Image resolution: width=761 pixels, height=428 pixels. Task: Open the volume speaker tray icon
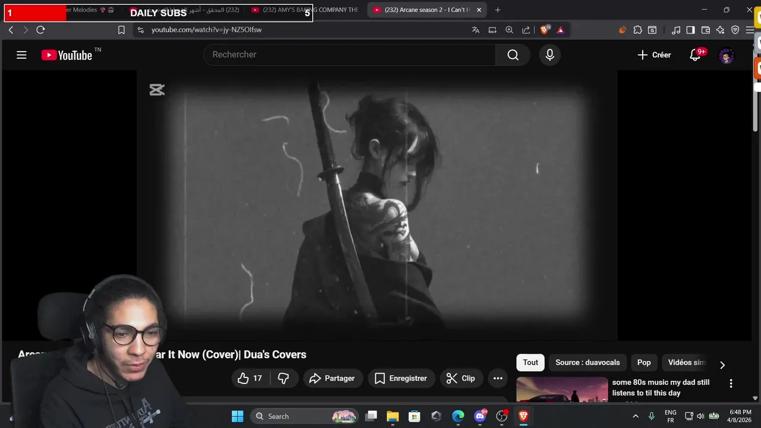pyautogui.click(x=700, y=416)
